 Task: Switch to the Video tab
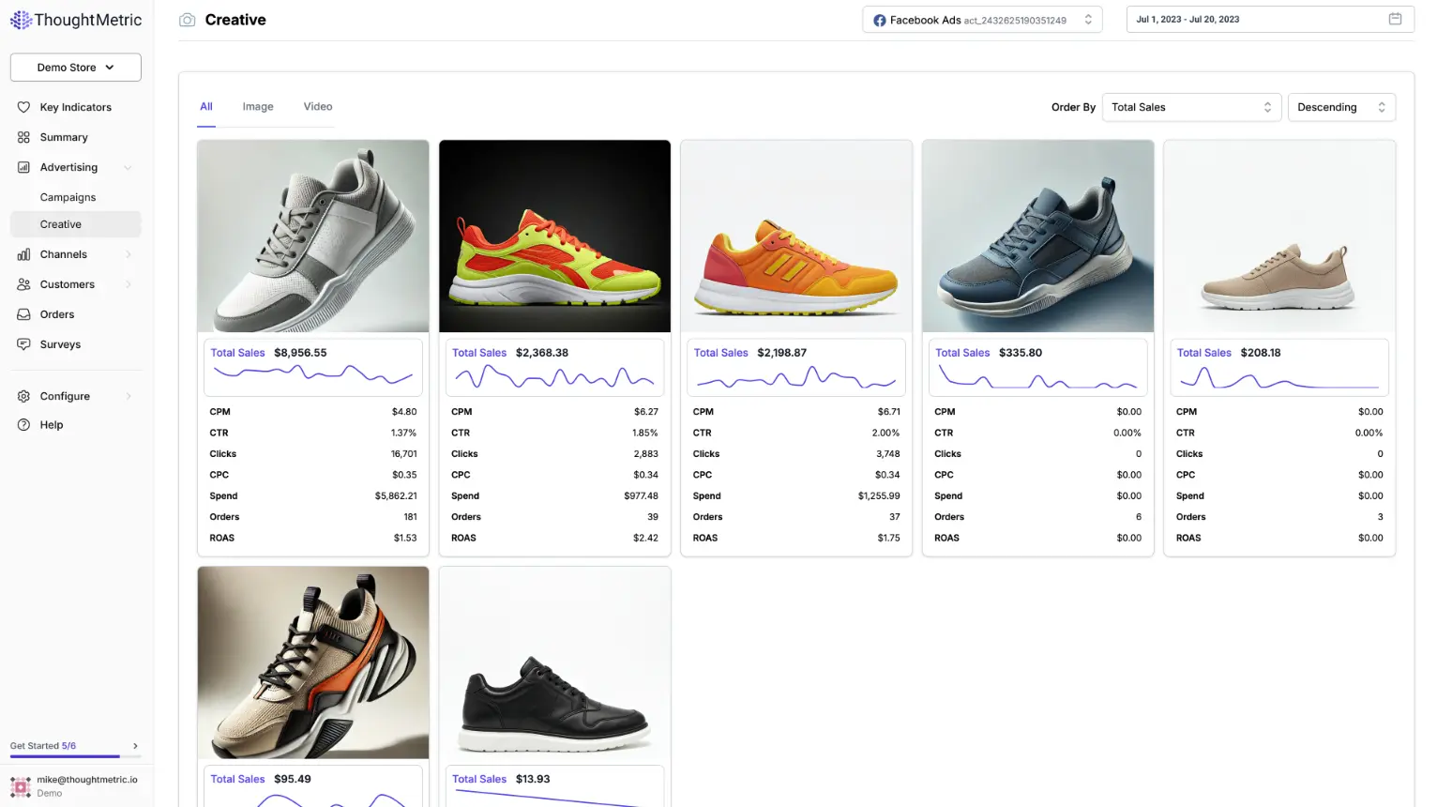coord(317,106)
